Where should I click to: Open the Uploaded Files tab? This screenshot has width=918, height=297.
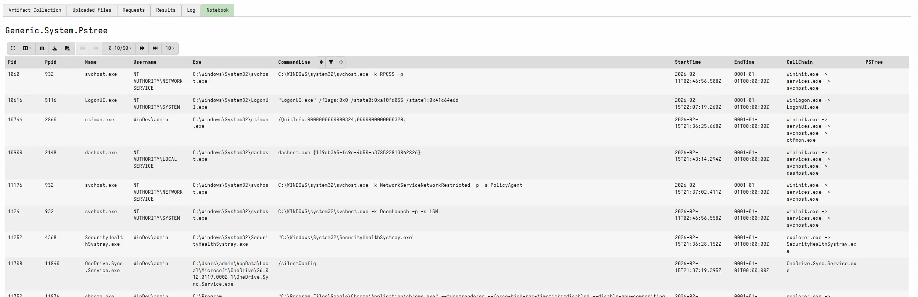coord(92,10)
